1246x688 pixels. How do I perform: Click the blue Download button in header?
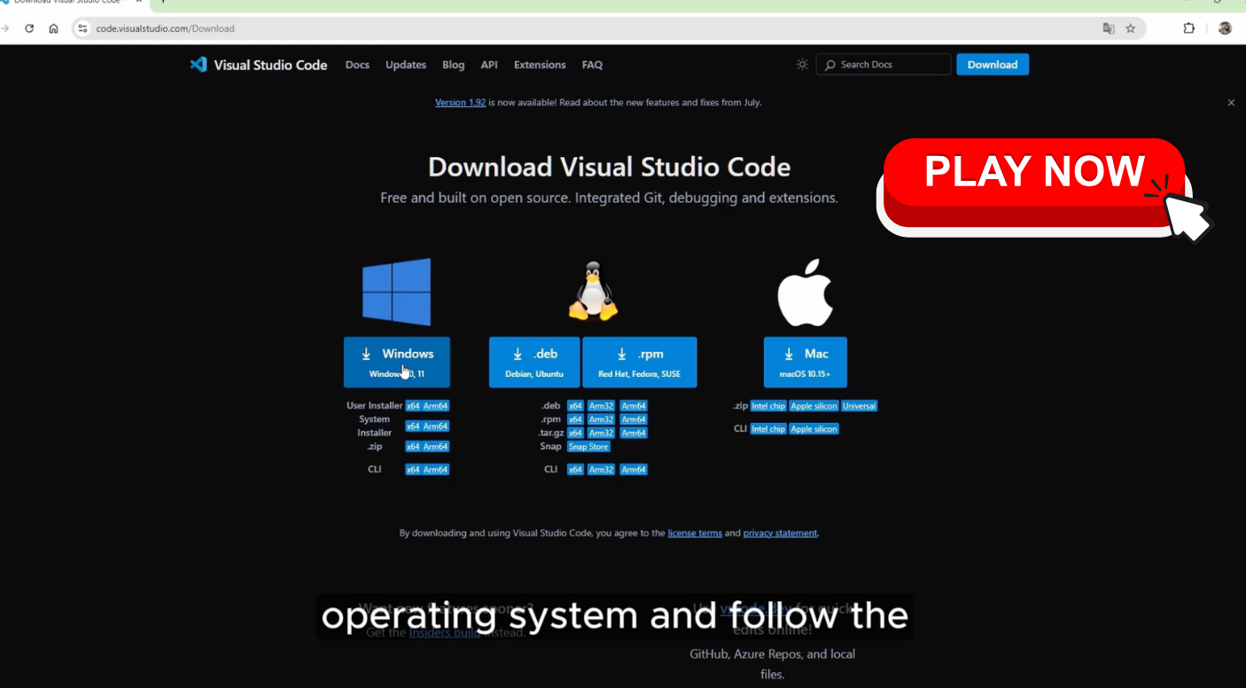(993, 65)
